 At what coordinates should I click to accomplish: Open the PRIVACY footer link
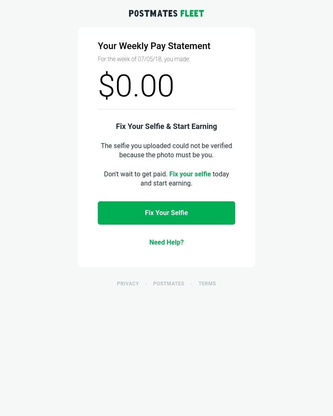[x=128, y=283]
